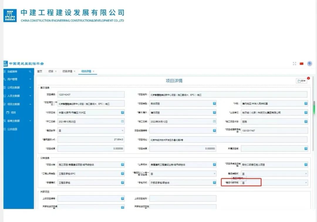Switch to the 首页 tab
The height and width of the screenshot is (222, 317).
point(39,71)
